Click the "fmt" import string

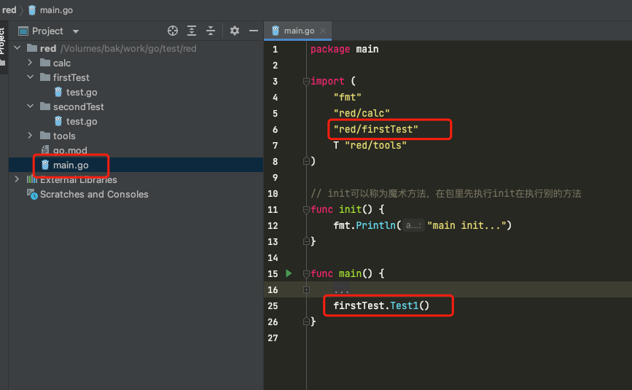[x=347, y=97]
